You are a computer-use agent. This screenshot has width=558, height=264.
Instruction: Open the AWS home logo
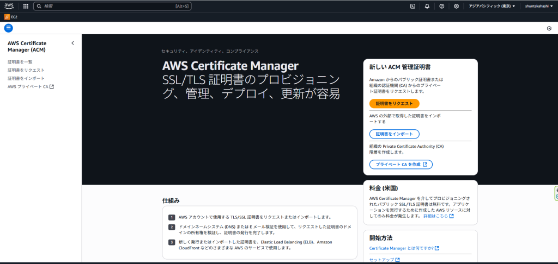(9, 6)
